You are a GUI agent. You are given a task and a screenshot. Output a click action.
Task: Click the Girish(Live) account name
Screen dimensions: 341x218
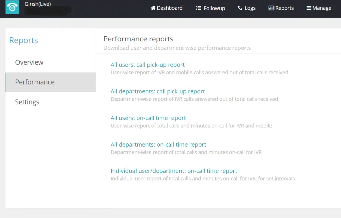point(38,4)
